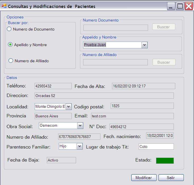The width and height of the screenshot is (194, 185).
Task: Click the green Estado color indicator
Action: (165, 160)
